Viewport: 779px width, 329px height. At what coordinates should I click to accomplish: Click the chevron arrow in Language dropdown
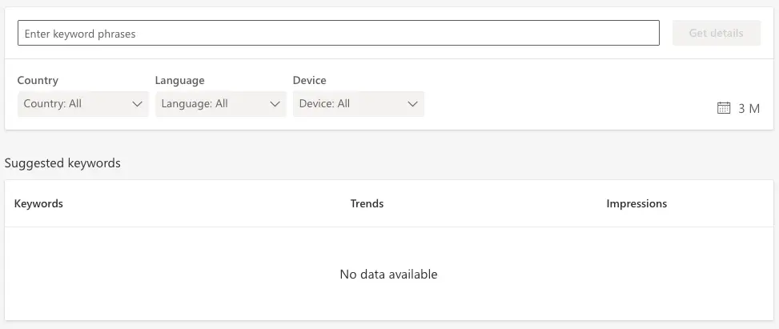275,104
